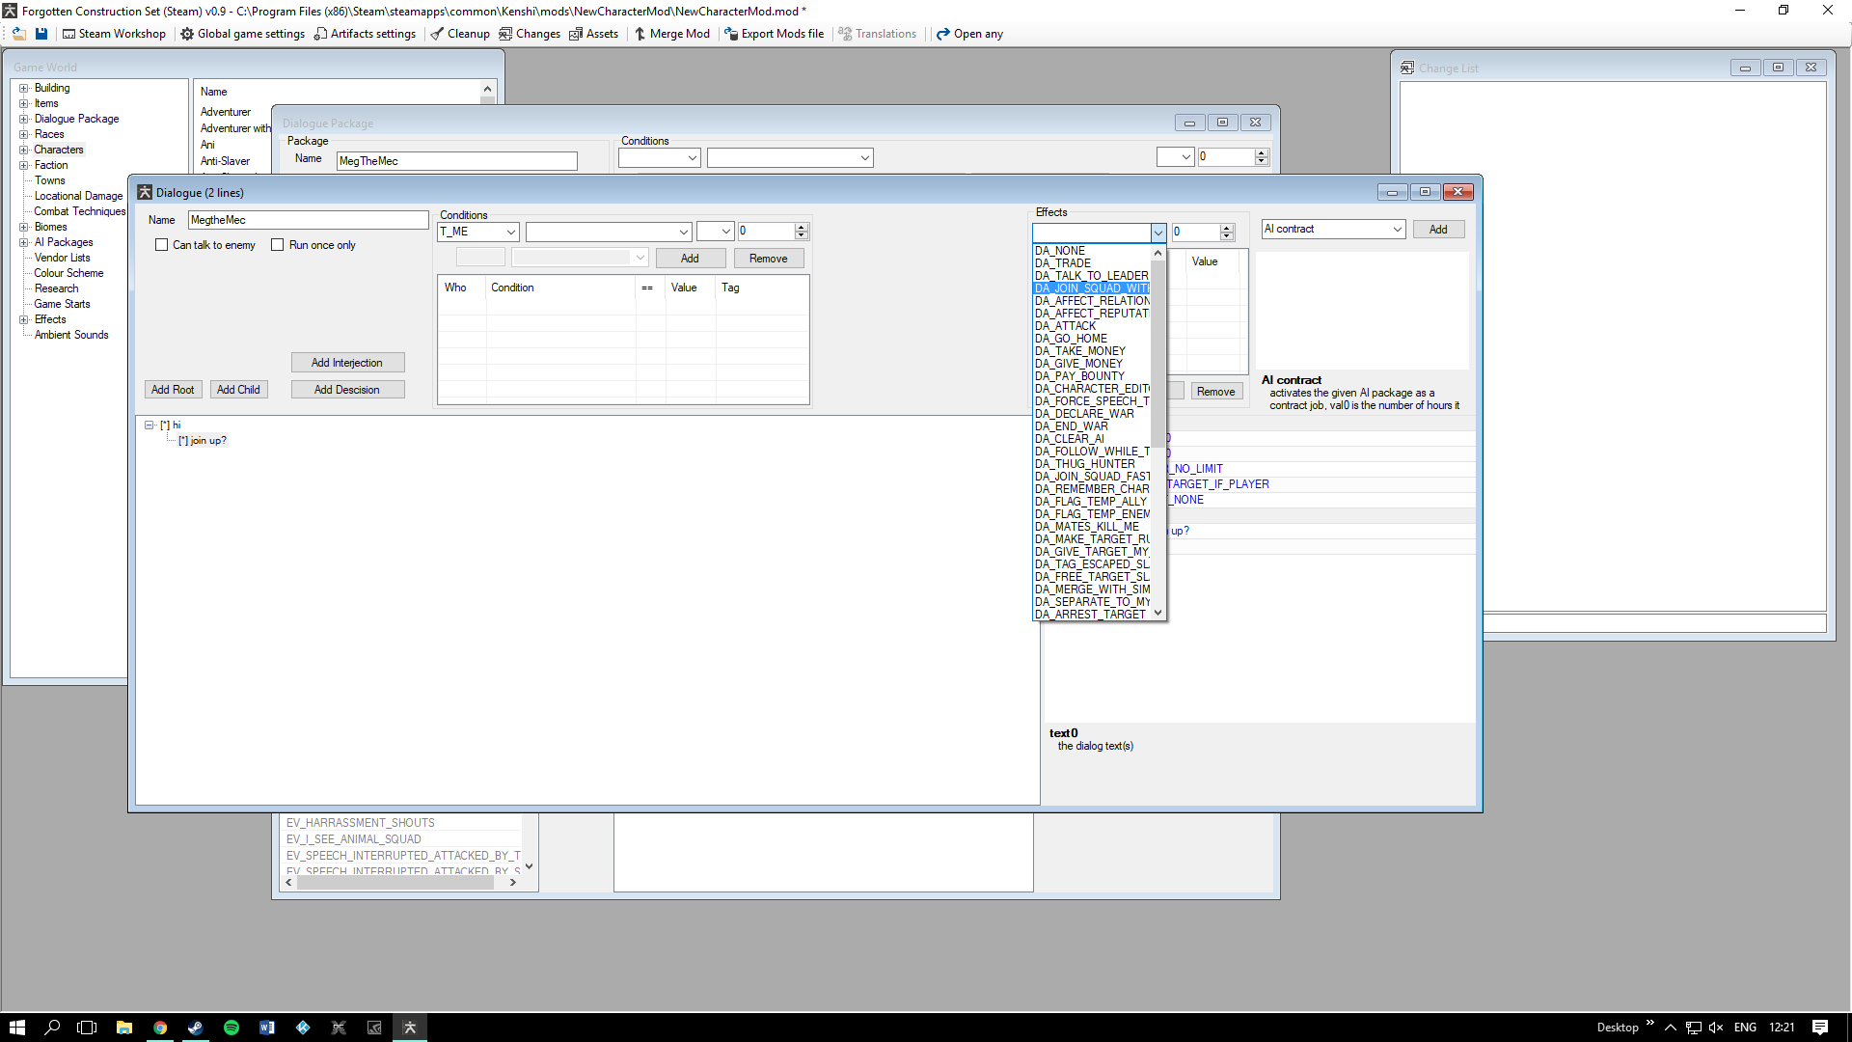Run the Cleanup tool
Image resolution: width=1852 pixels, height=1042 pixels.
pos(460,34)
